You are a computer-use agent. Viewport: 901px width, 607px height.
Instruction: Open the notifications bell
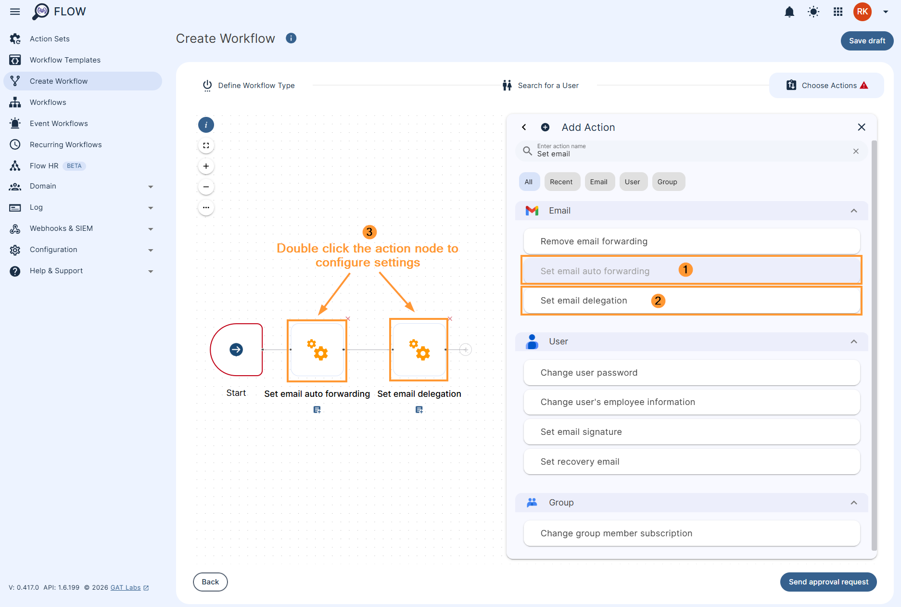pos(789,12)
